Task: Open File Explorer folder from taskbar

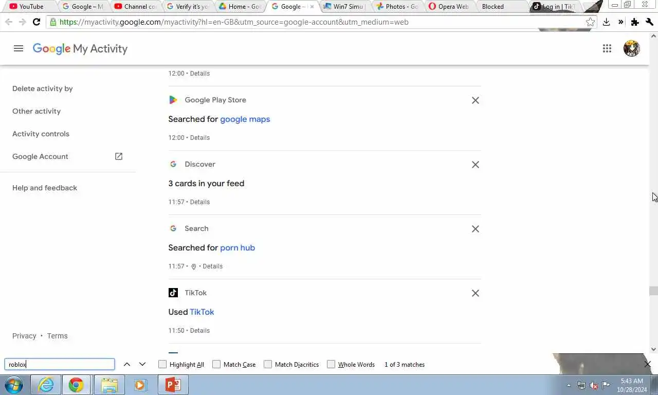Action: pos(109,385)
